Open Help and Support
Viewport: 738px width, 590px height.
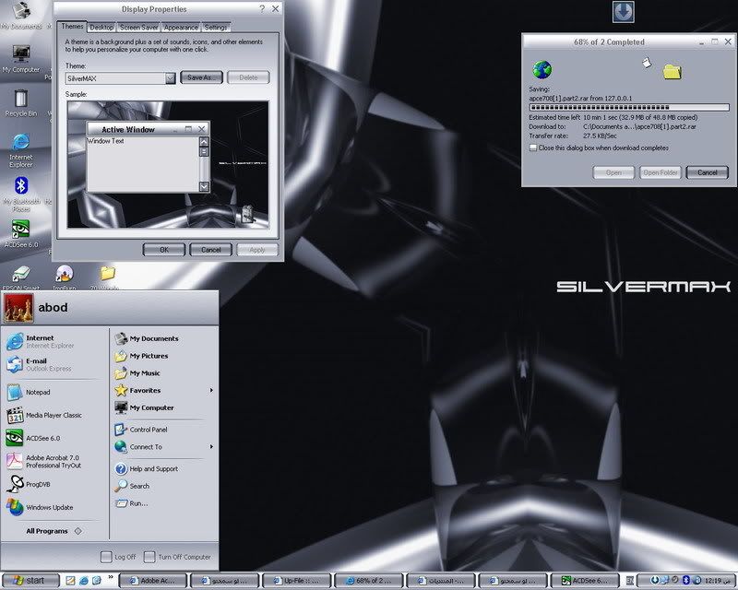pos(147,469)
